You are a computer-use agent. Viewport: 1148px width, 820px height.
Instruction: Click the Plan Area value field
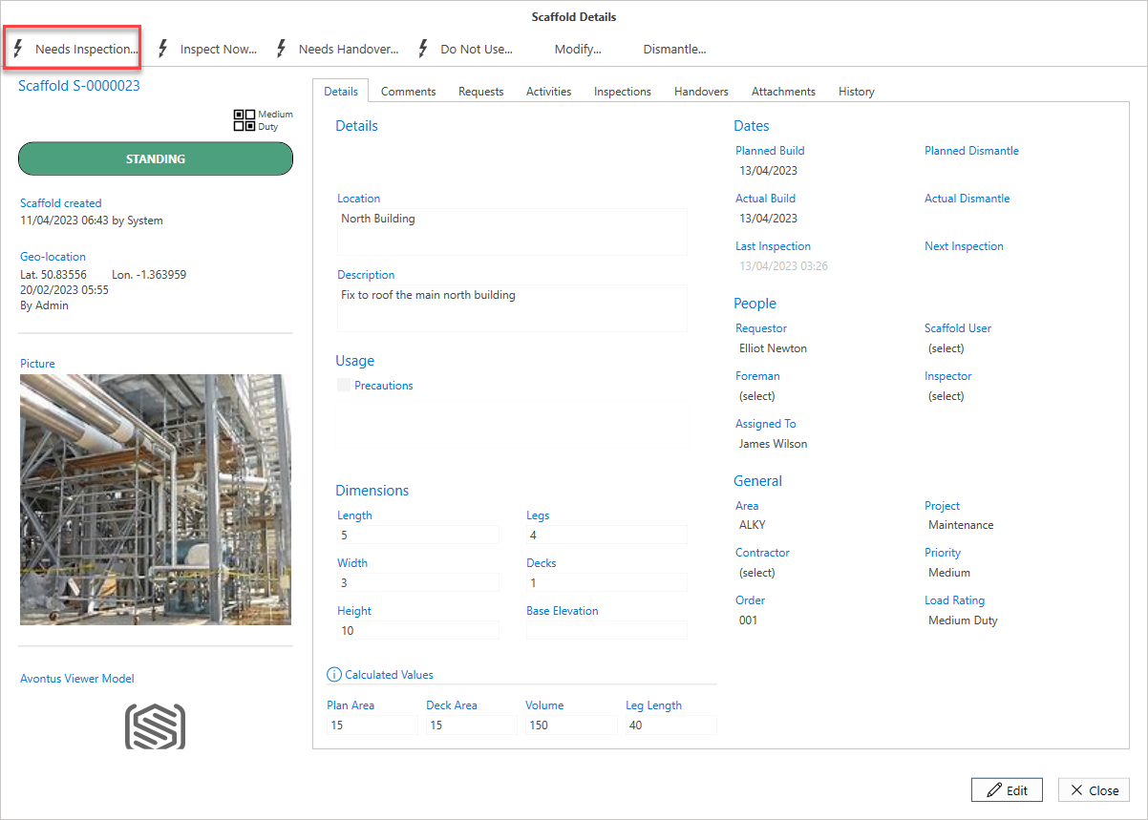pos(372,725)
